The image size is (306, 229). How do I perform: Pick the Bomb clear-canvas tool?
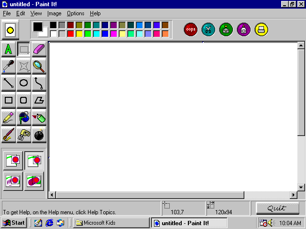pos(39,135)
